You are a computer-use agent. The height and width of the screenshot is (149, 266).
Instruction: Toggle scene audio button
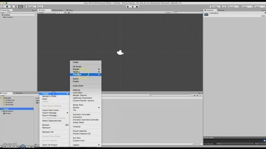[65, 12]
